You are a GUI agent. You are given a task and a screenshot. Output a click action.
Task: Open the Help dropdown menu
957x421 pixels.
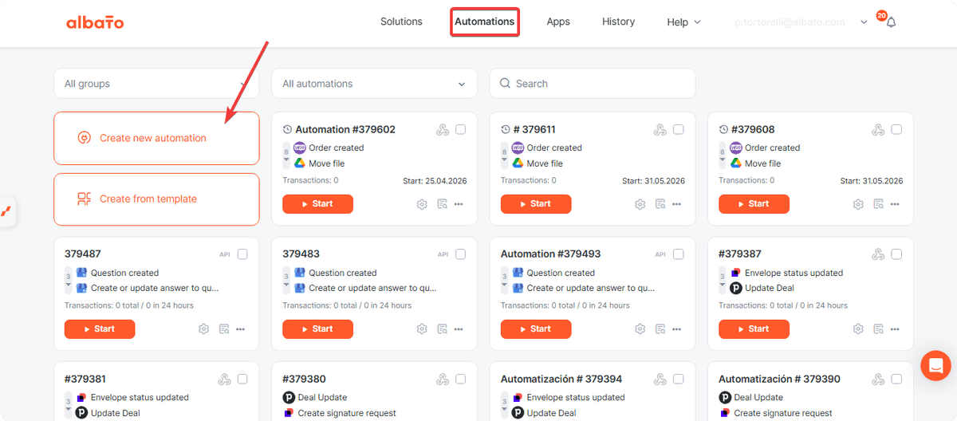[x=683, y=22]
